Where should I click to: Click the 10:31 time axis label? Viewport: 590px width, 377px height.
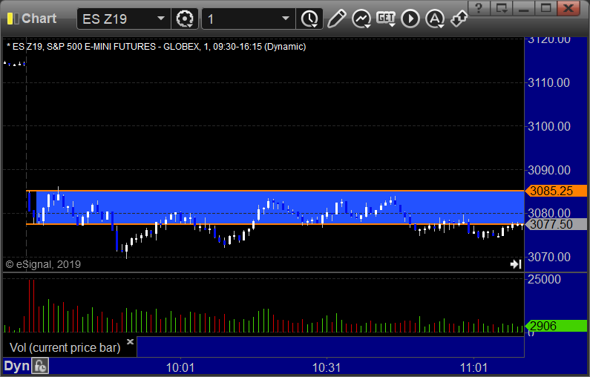(x=327, y=367)
